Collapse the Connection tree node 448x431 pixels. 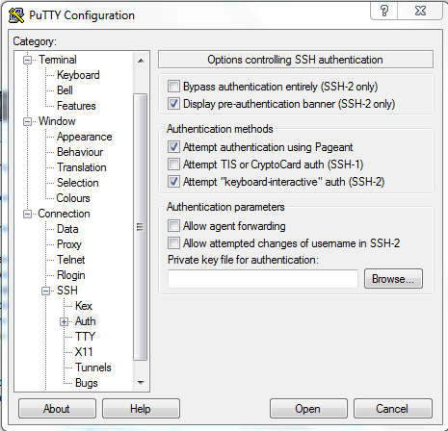[x=27, y=214]
